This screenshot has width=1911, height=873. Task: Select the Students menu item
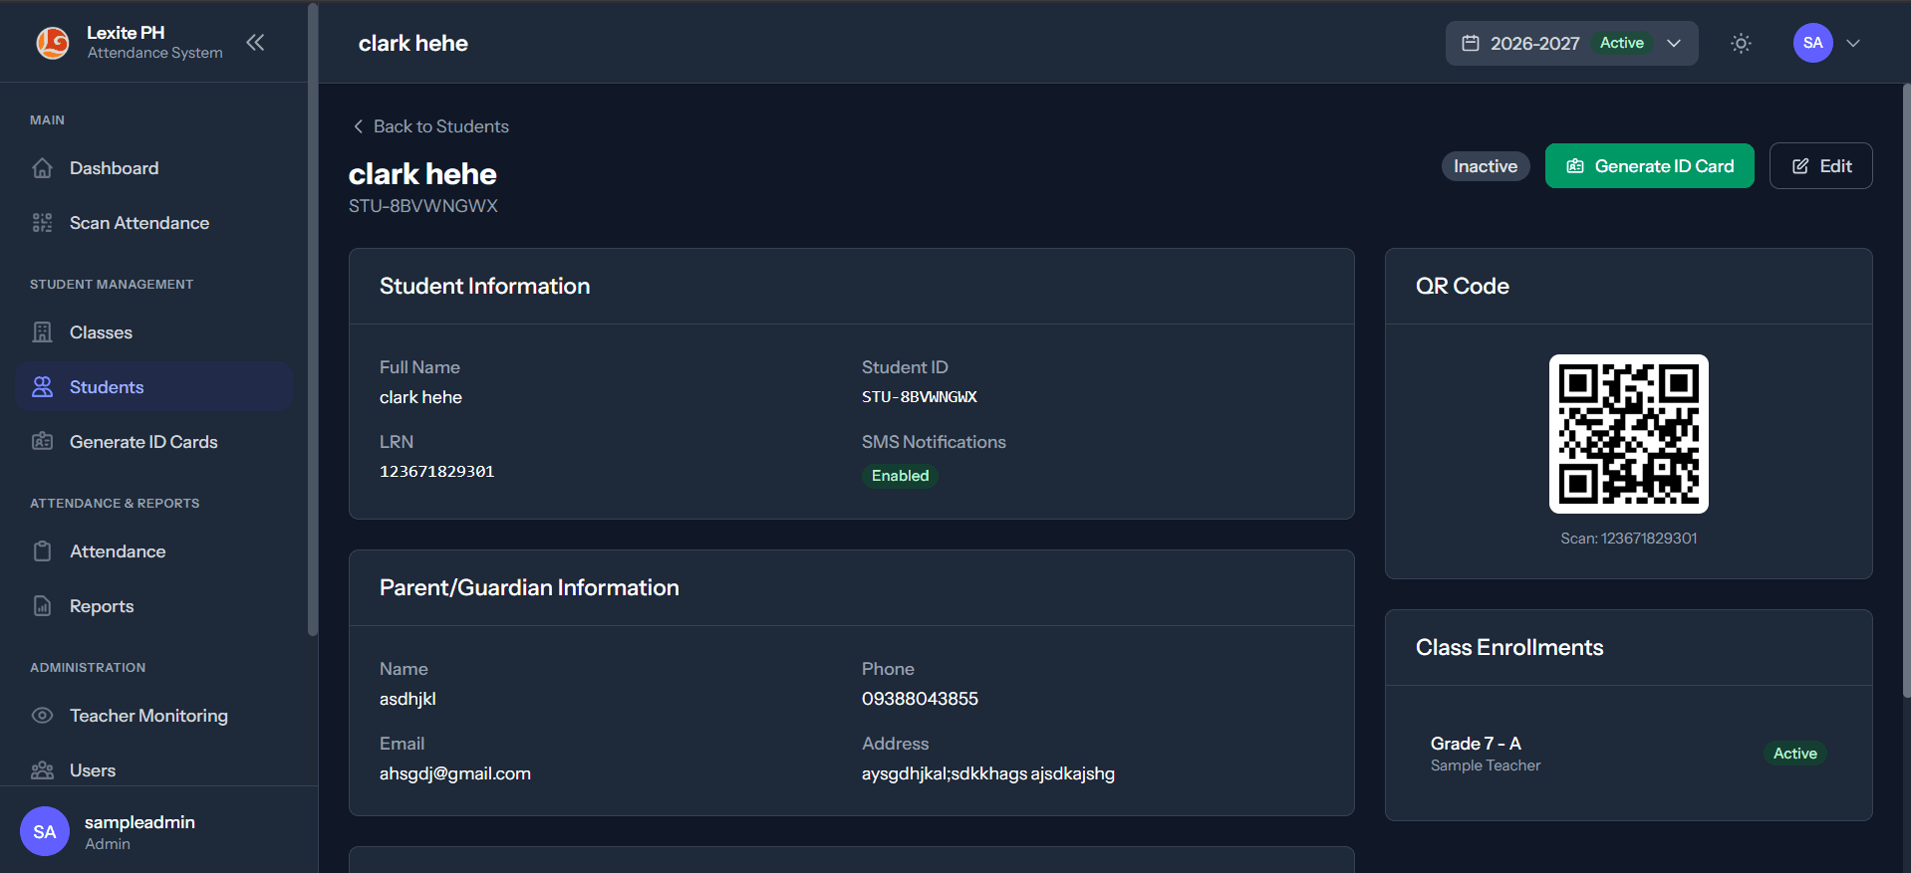[153, 387]
